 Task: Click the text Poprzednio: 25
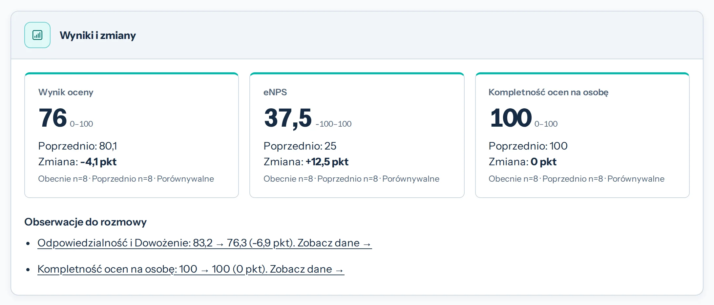(300, 146)
